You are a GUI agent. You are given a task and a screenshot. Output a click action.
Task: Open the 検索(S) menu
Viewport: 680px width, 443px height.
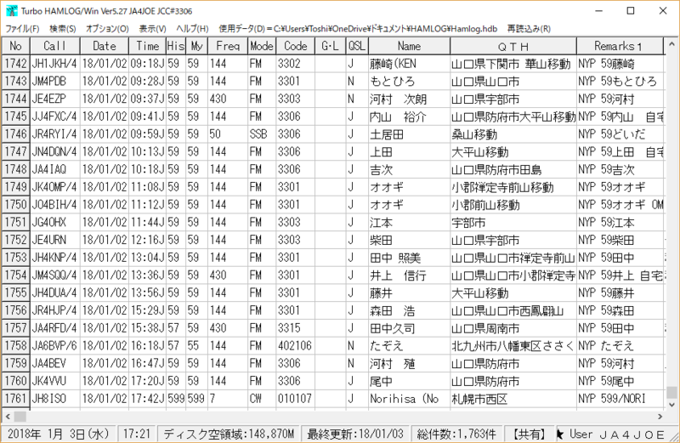62,29
